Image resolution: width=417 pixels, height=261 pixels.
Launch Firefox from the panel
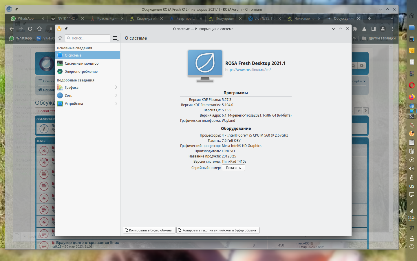[412, 97]
